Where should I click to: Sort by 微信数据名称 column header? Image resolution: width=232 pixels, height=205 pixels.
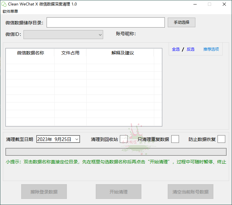30,53
